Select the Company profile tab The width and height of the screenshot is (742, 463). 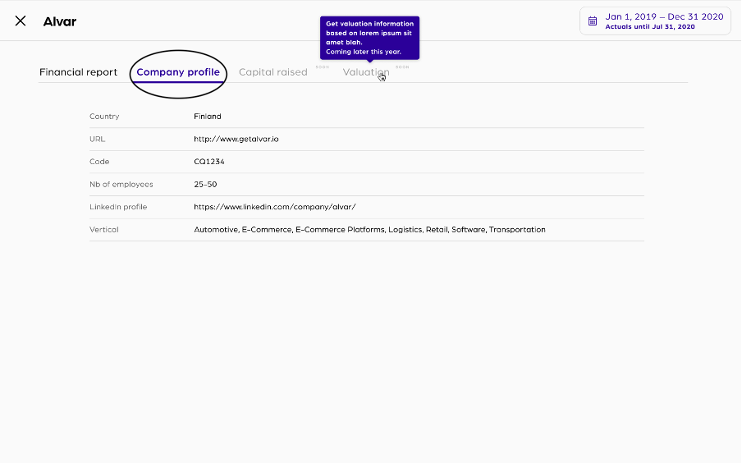(x=178, y=72)
